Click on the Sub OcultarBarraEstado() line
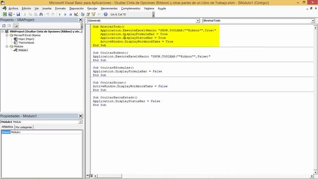 pos(115,97)
